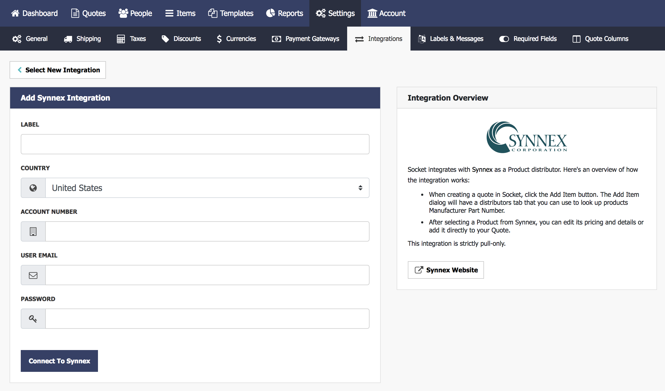665x391 pixels.
Task: Click the People group icon
Action: tap(123, 13)
